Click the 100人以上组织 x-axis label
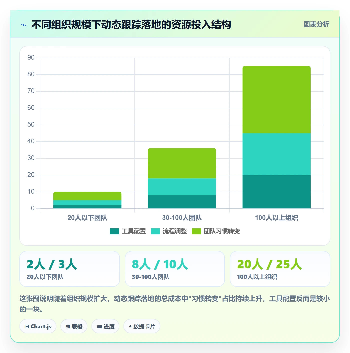The height and width of the screenshot is (353, 350). click(x=277, y=218)
